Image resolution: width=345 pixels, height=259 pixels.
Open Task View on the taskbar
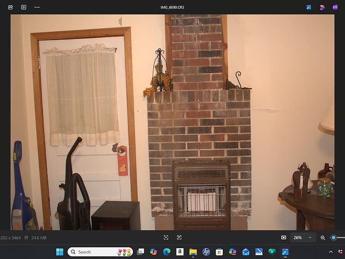[x=140, y=252]
